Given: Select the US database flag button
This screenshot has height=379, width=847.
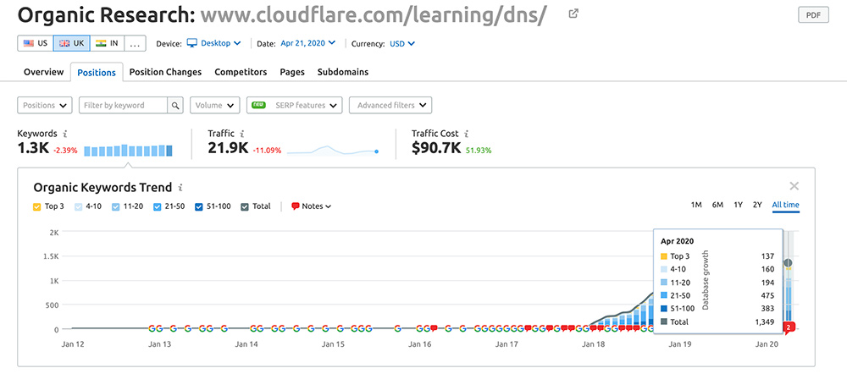Looking at the screenshot, I should pos(36,43).
